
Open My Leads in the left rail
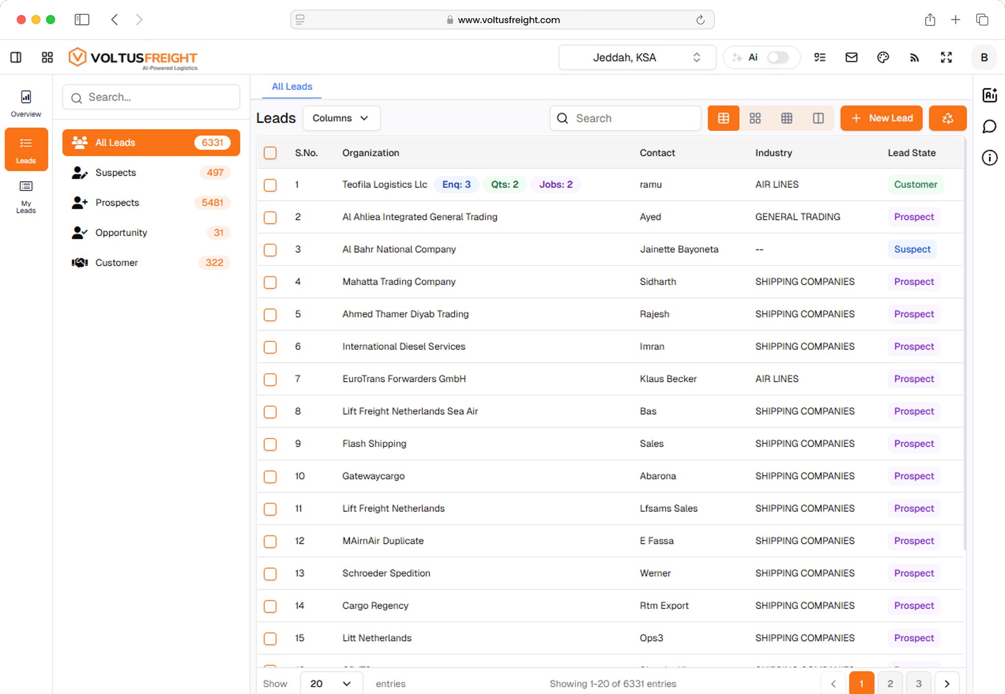point(26,197)
